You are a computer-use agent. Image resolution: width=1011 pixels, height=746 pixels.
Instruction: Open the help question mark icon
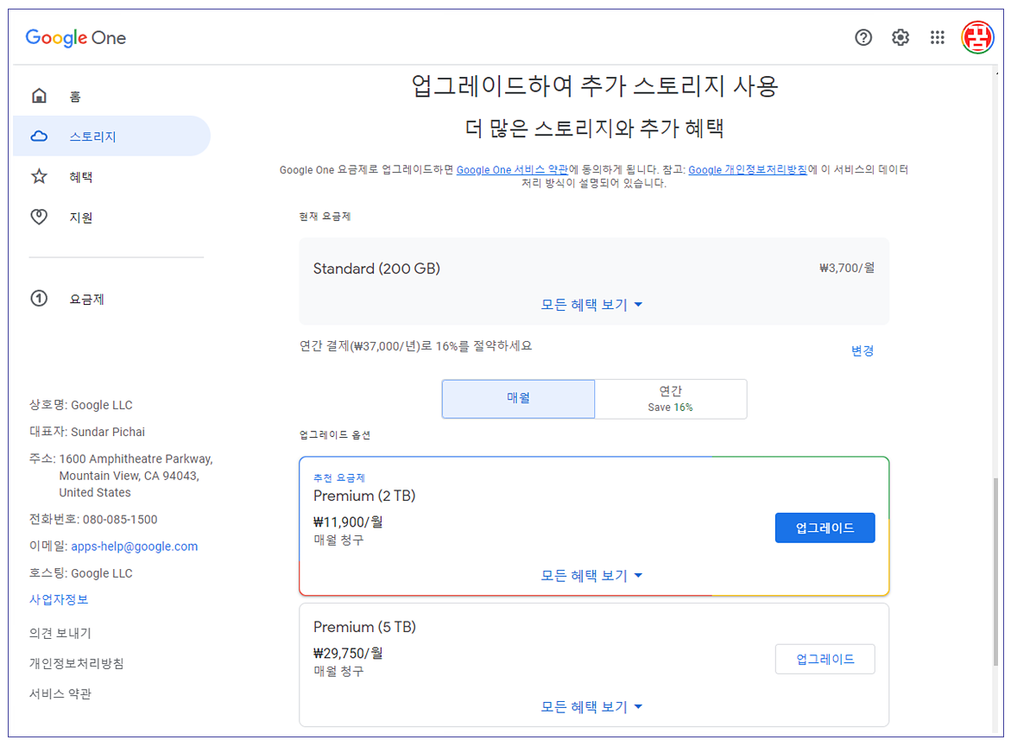click(863, 37)
